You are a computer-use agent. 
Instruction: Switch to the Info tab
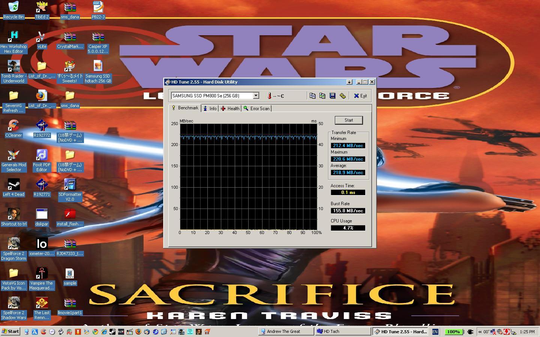click(210, 109)
